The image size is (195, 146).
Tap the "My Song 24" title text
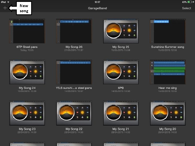pos(27,88)
